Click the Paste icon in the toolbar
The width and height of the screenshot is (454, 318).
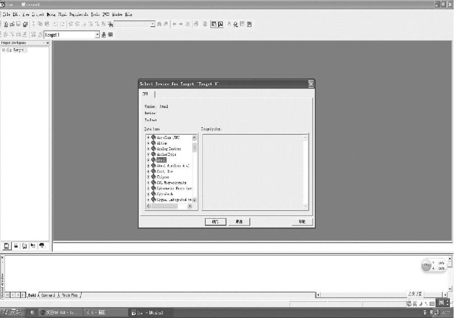[47, 24]
